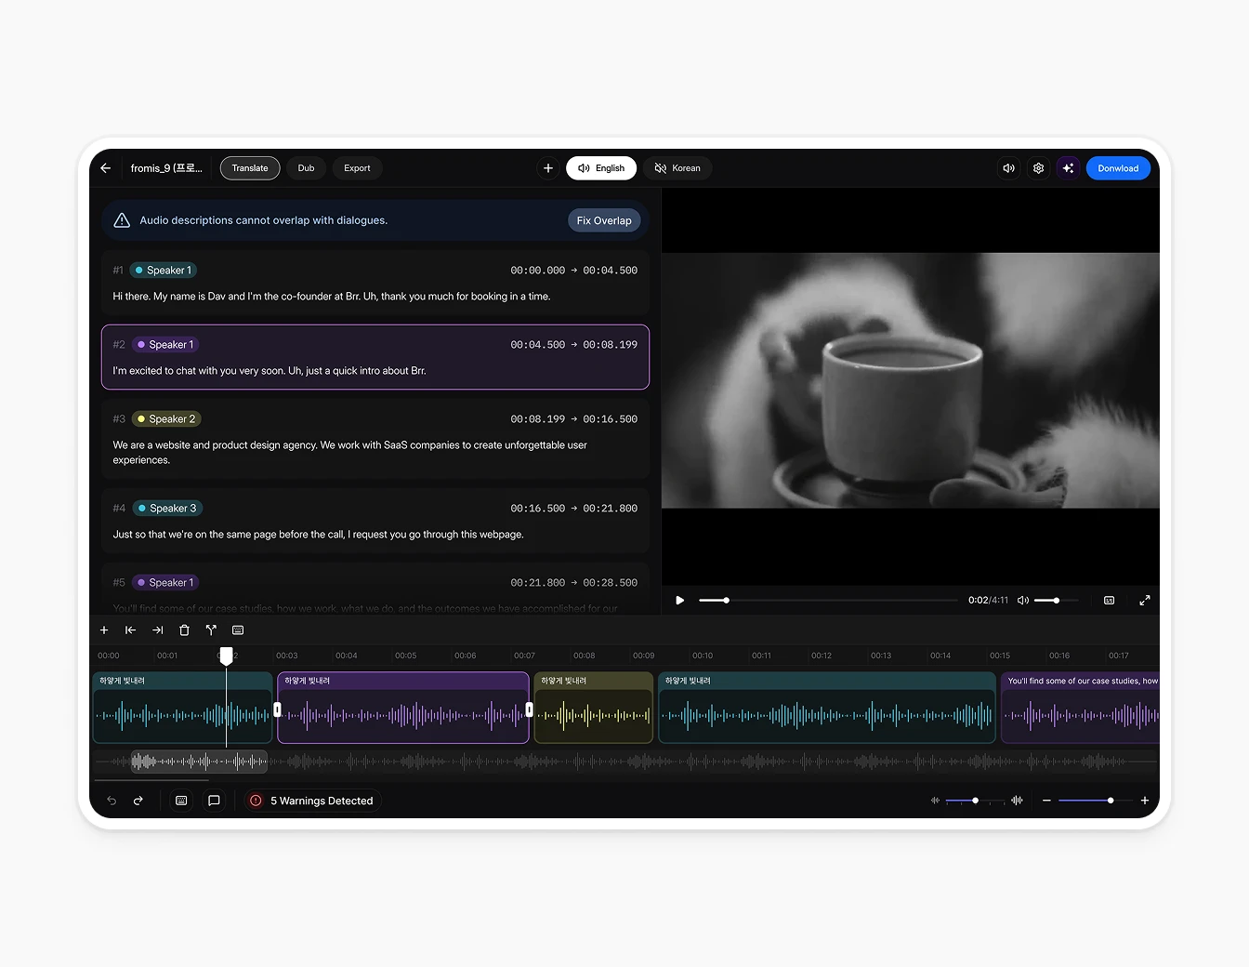This screenshot has width=1249, height=967.
Task: Open the Export tab
Action: point(357,168)
